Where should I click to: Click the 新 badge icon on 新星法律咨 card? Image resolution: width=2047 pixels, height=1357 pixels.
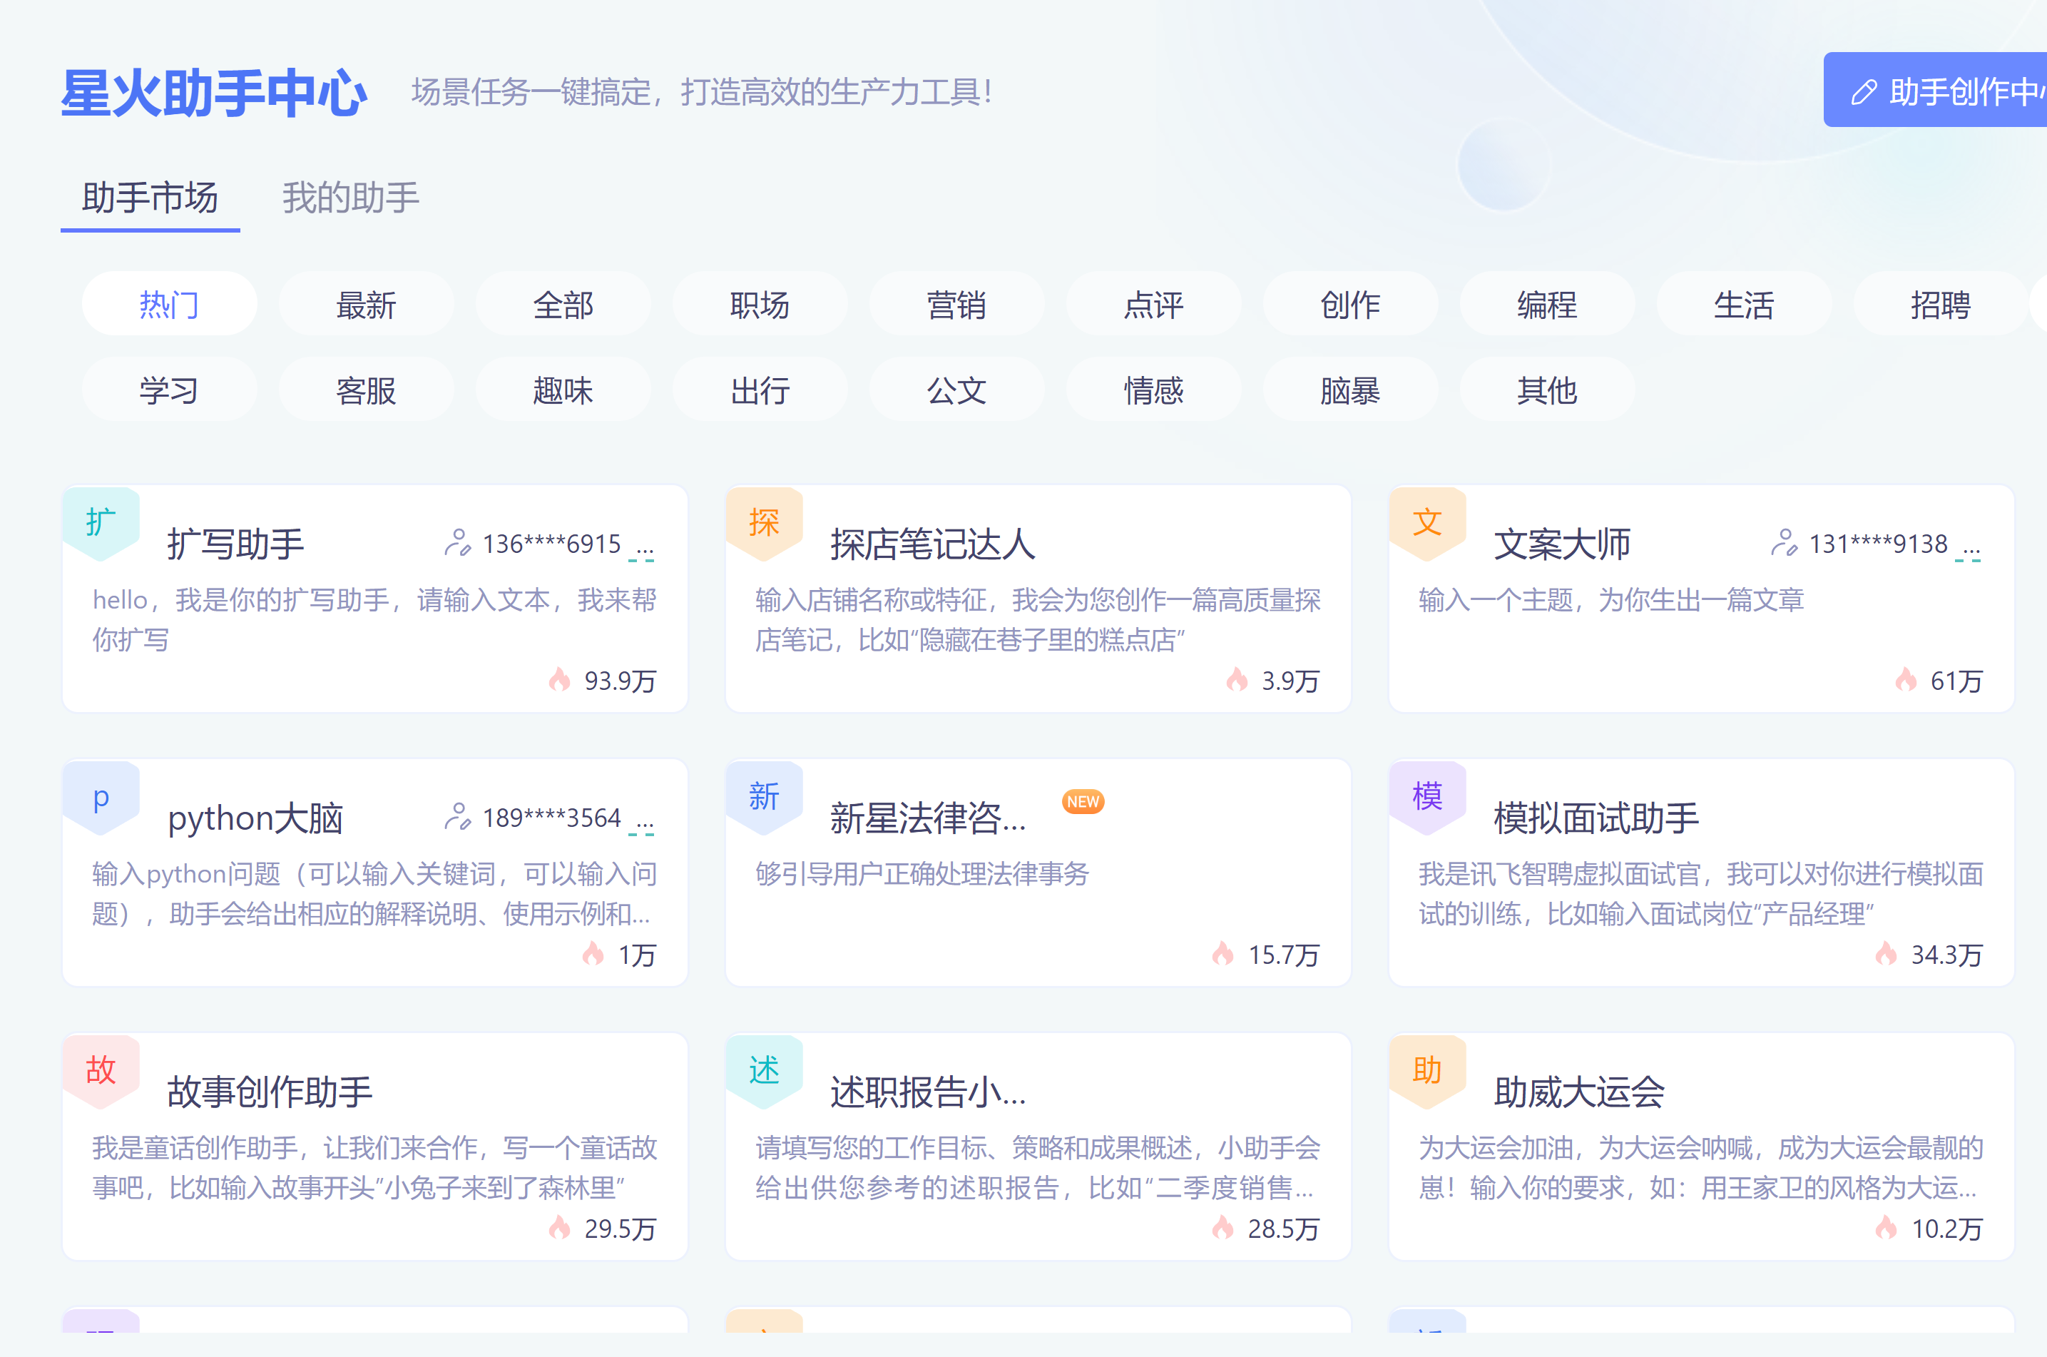pos(765,796)
